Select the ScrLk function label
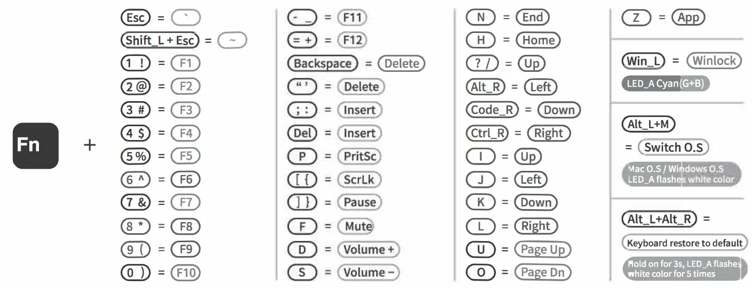The width and height of the screenshot is (752, 288). (x=359, y=180)
